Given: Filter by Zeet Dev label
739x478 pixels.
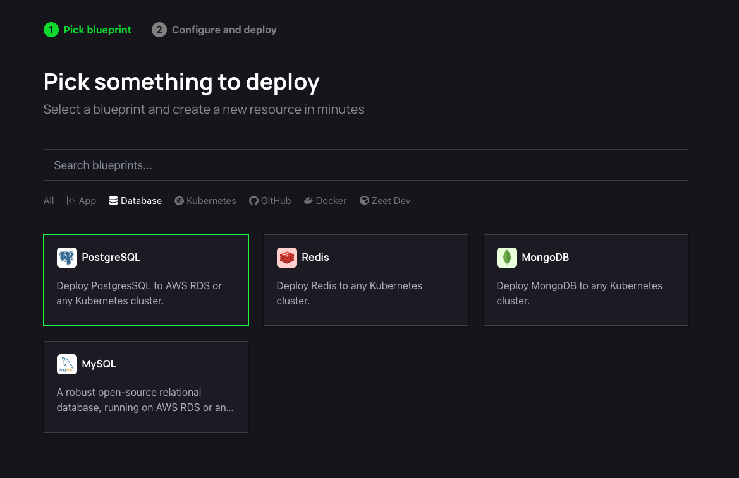Looking at the screenshot, I should (x=391, y=201).
